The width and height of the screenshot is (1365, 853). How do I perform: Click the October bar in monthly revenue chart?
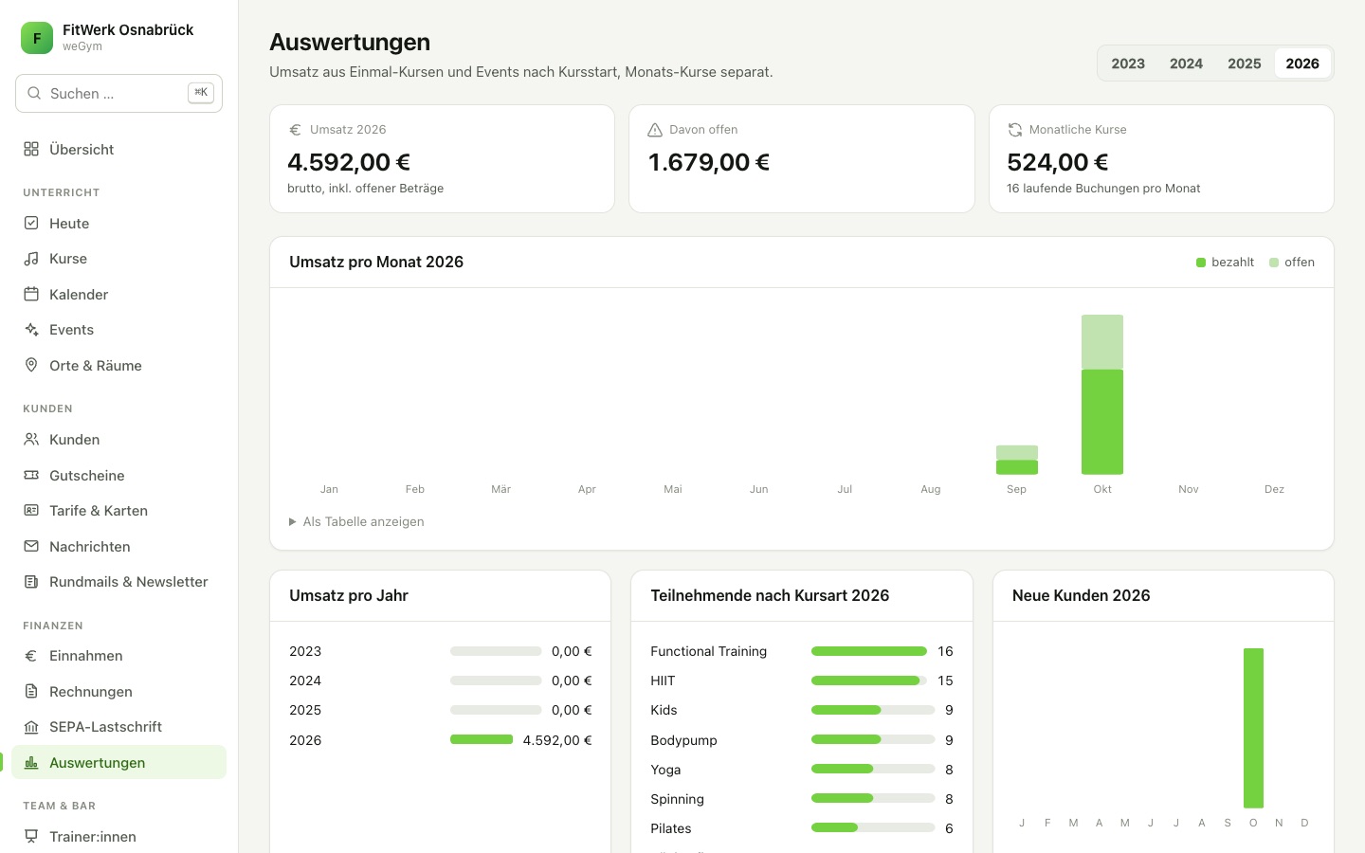pyautogui.click(x=1102, y=394)
